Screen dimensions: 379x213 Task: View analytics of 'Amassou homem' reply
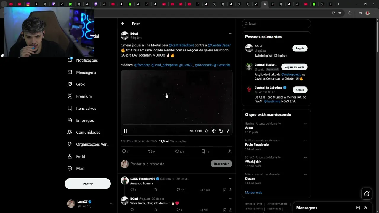tap(205, 190)
